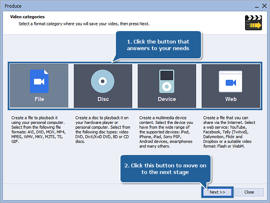
Task: Click the 'Video categories' heading text
Action: pos(27,17)
